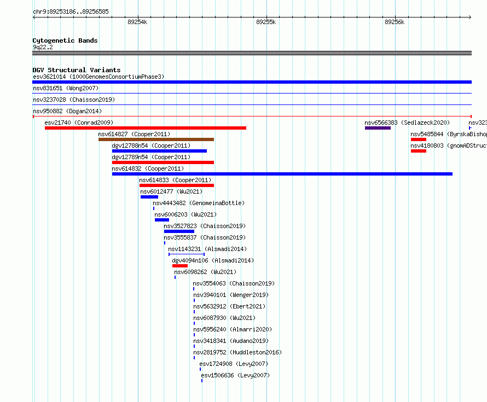Click the blue nsv3527823 bar
The height and width of the screenshot is (402, 487).
tap(179, 231)
